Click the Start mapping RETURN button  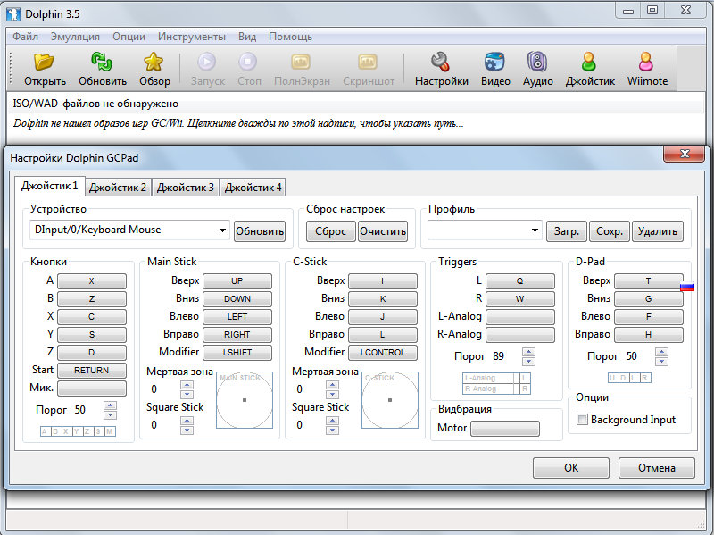tap(92, 371)
